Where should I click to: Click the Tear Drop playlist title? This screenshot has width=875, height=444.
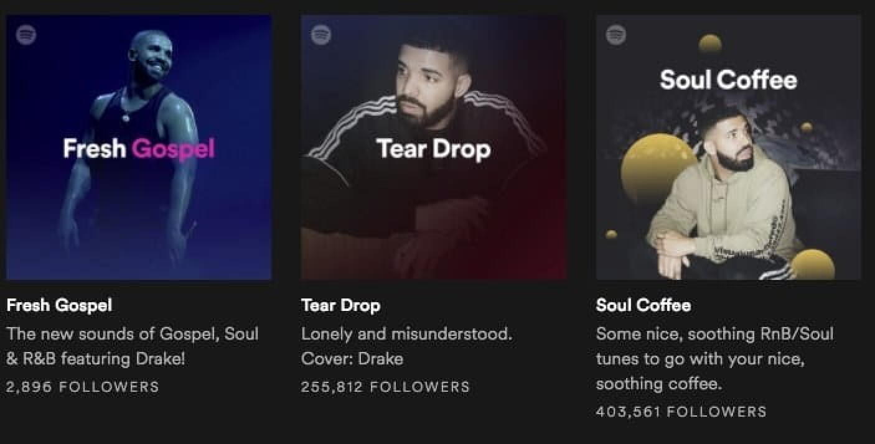pyautogui.click(x=340, y=305)
